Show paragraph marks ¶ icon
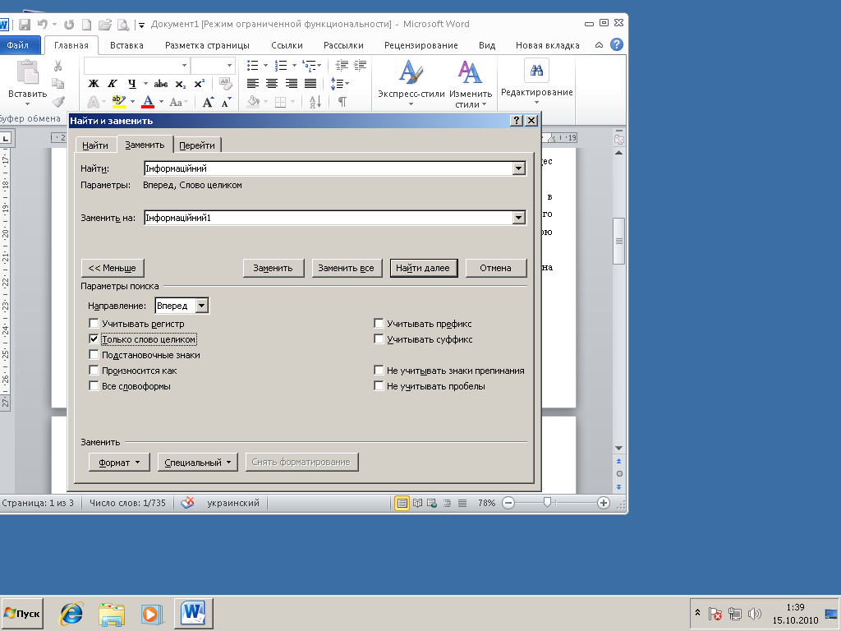This screenshot has width=841, height=631. (342, 101)
